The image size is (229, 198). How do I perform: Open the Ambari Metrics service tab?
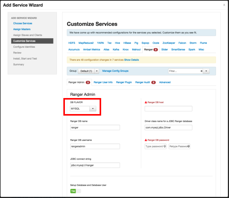pyautogui.click(x=92, y=50)
